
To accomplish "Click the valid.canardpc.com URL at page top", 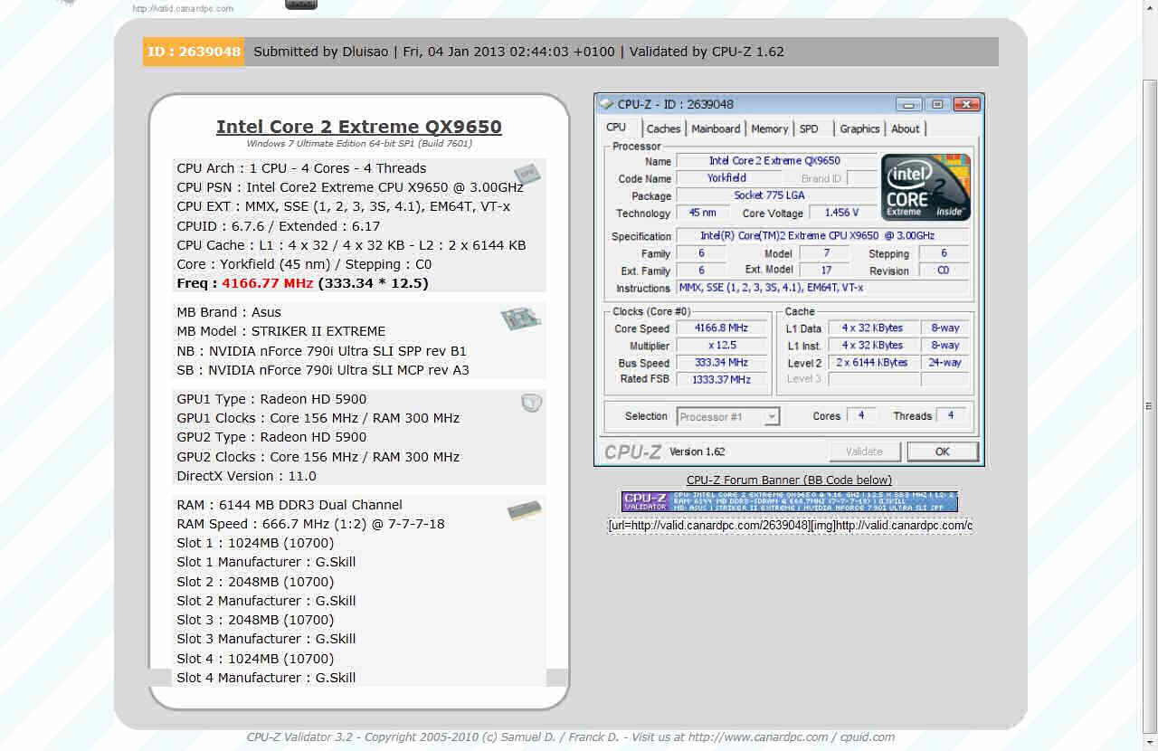I will (x=183, y=9).
